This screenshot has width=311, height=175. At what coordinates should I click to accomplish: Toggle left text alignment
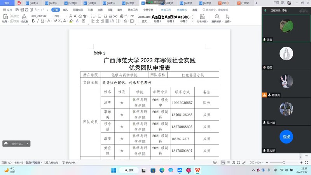click(93, 21)
